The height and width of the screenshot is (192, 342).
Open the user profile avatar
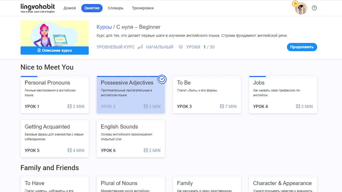click(x=301, y=8)
